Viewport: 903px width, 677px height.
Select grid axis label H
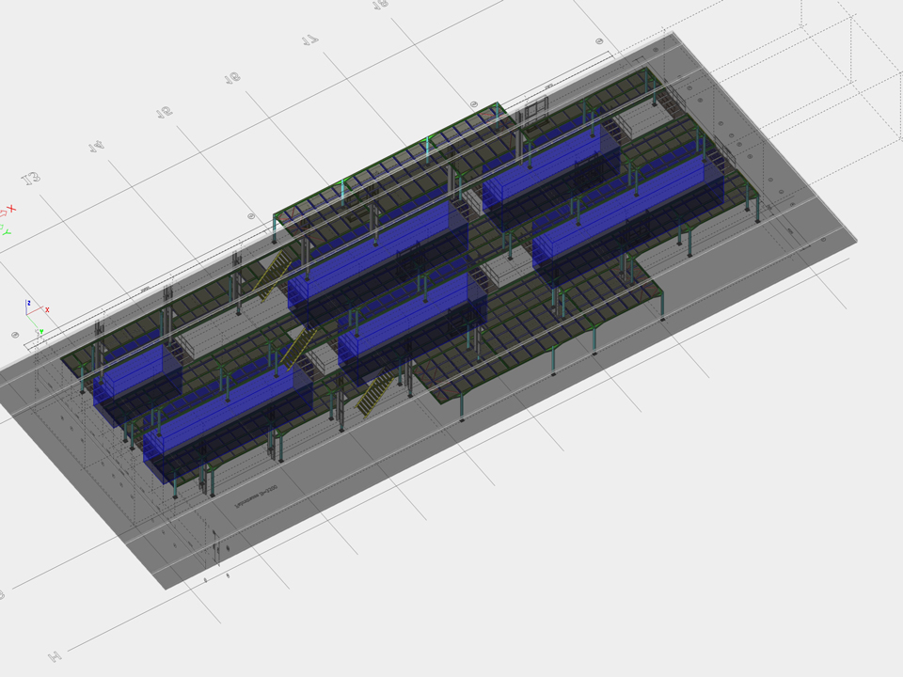pos(55,654)
